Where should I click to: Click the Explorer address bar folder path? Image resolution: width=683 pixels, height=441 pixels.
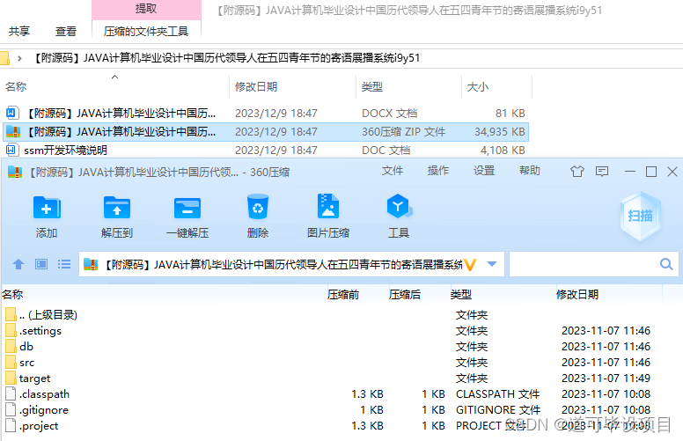point(227,58)
